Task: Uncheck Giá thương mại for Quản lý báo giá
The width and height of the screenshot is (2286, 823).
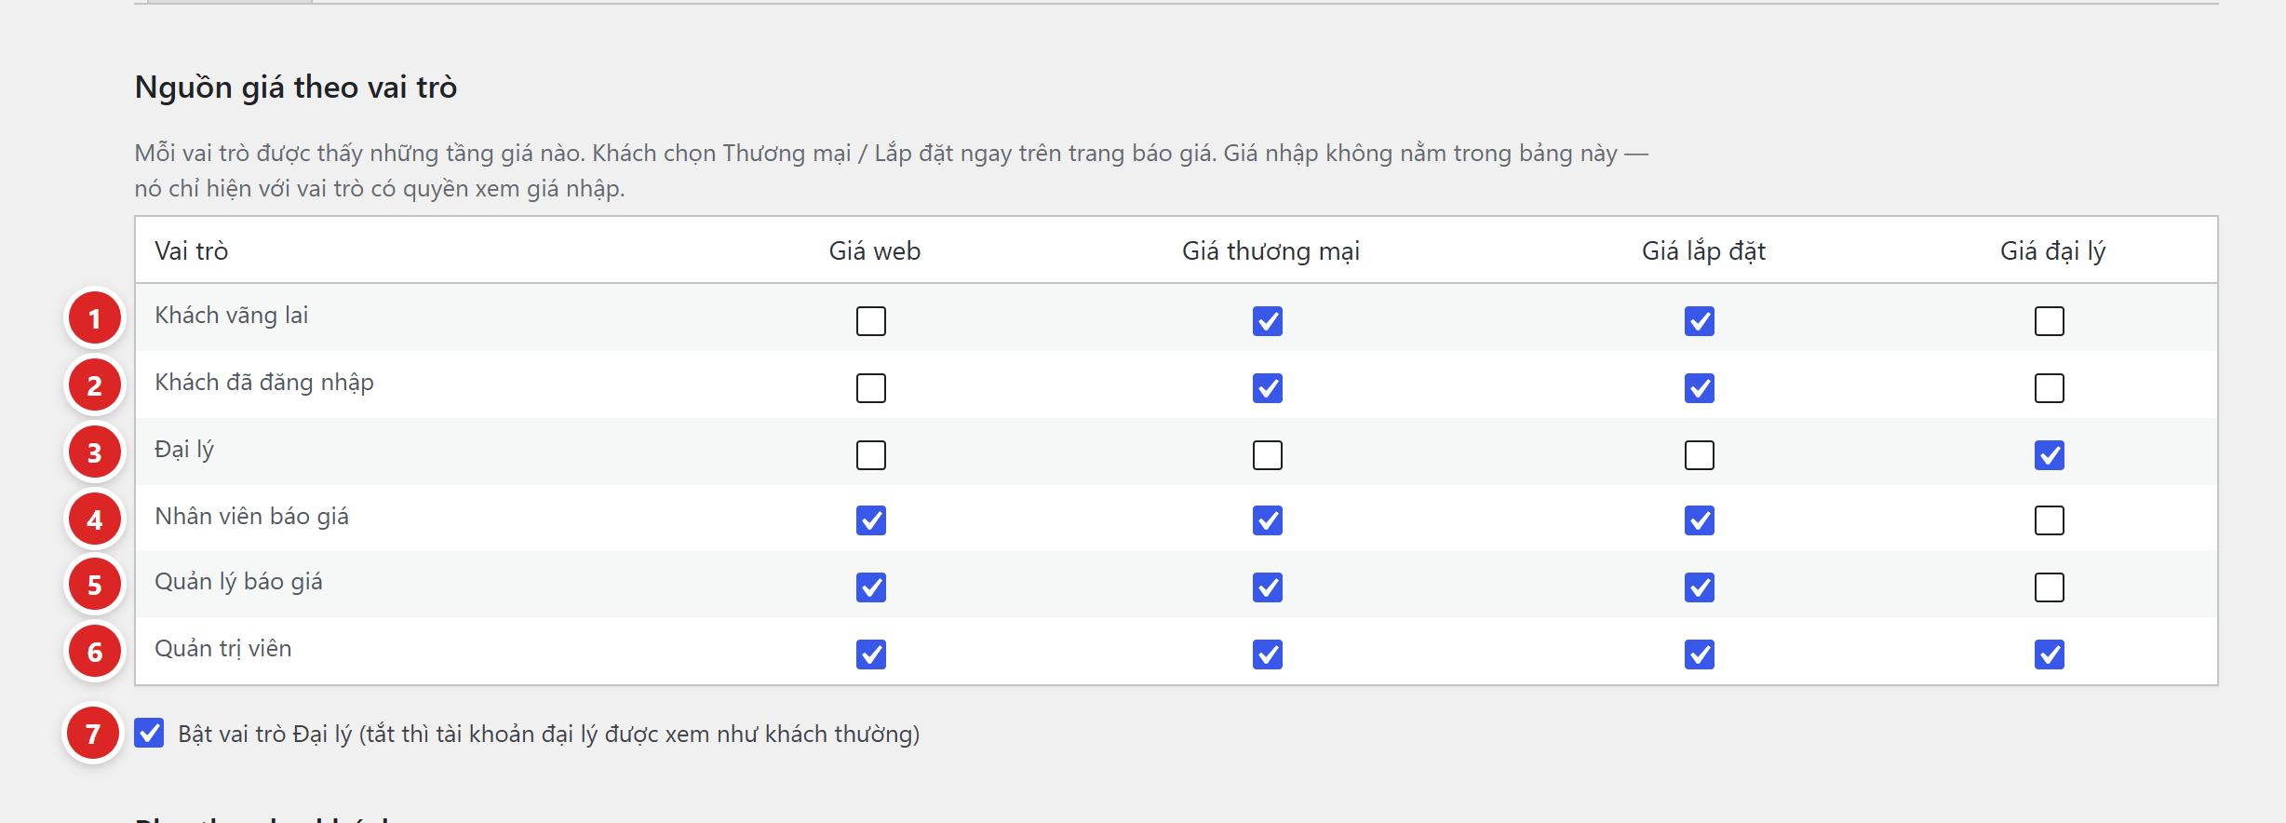Action: click(x=1268, y=587)
